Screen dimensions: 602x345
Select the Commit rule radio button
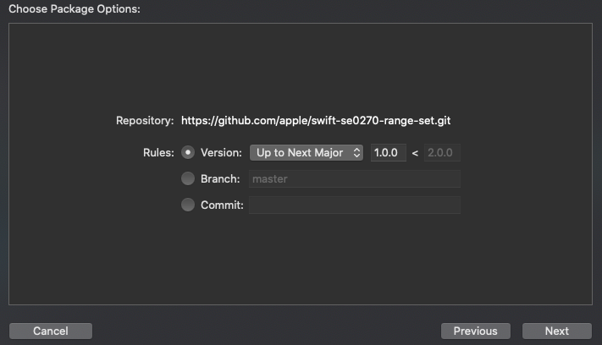188,205
